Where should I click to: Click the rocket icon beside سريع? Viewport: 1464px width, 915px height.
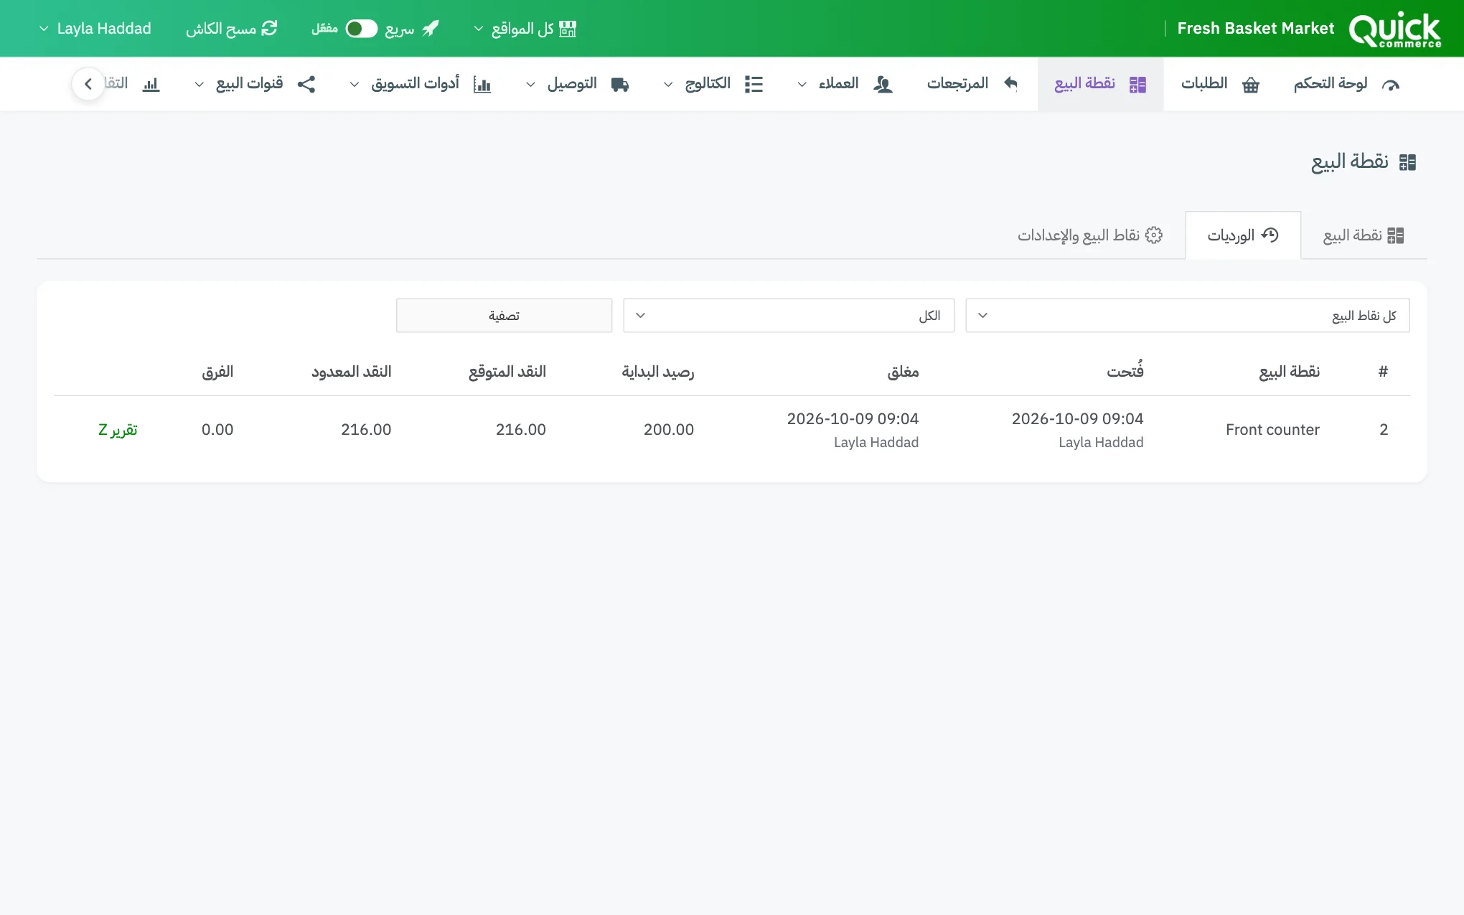point(431,29)
